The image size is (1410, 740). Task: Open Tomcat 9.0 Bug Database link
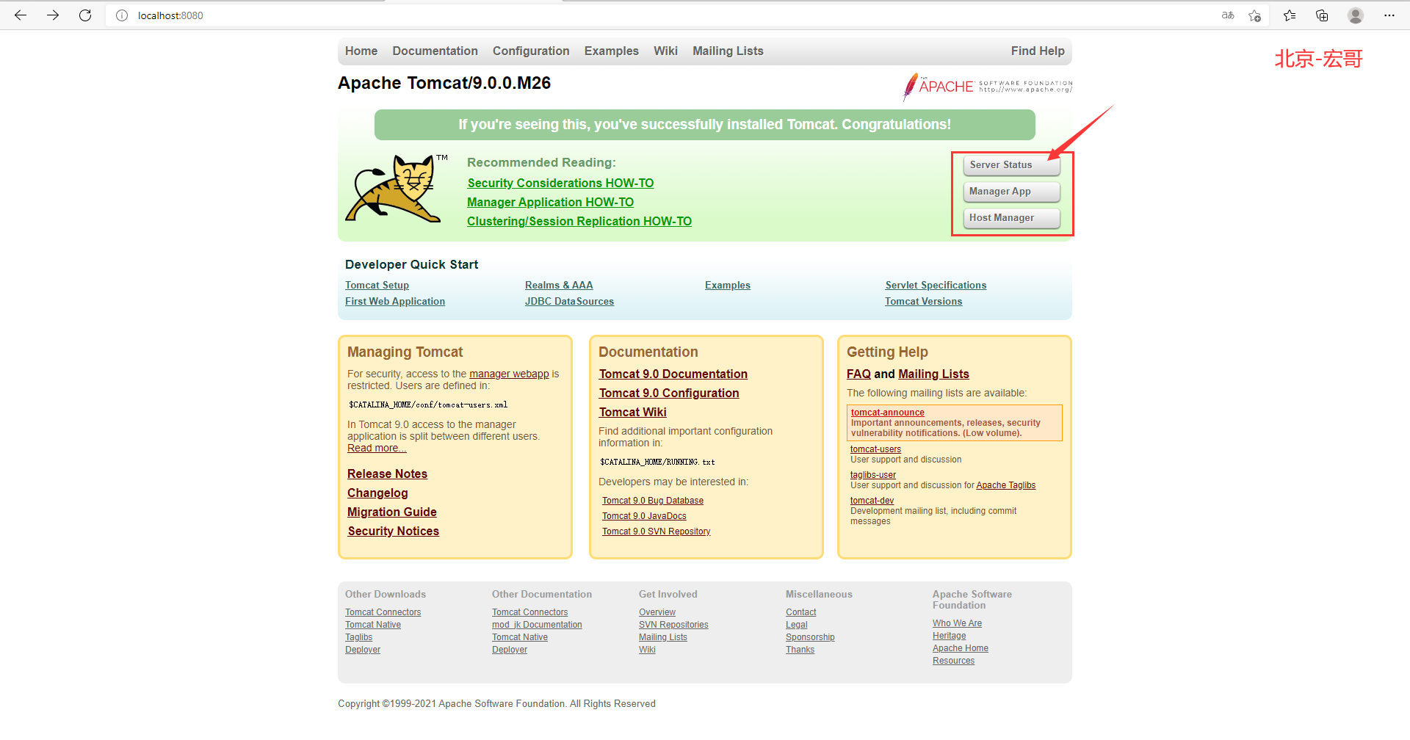653,501
